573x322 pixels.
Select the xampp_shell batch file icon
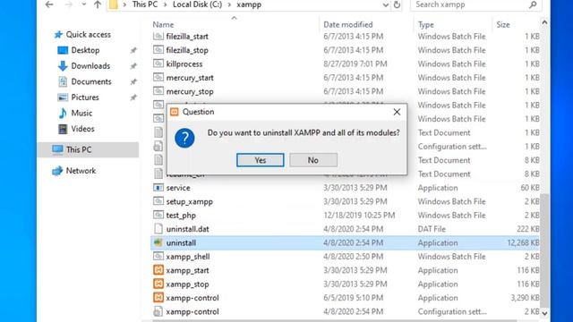[158, 257]
